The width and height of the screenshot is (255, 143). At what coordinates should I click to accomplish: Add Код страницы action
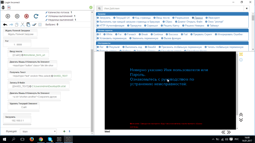142,18
